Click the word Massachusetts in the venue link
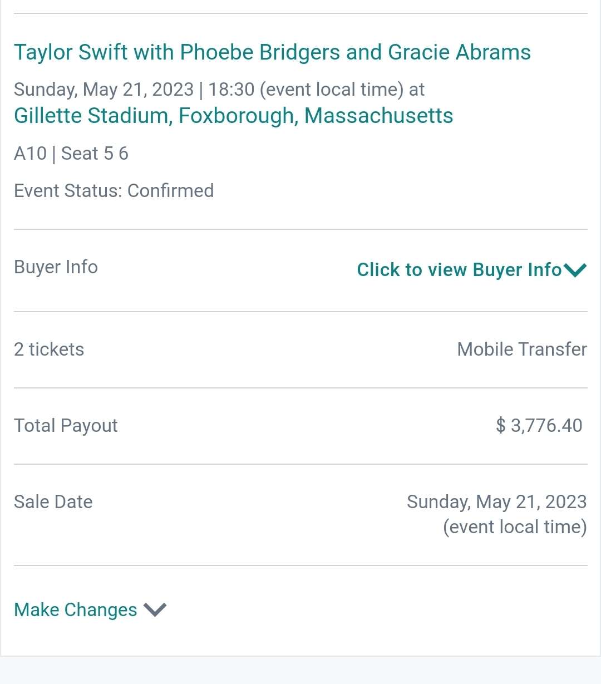The height and width of the screenshot is (684, 601). [x=379, y=116]
